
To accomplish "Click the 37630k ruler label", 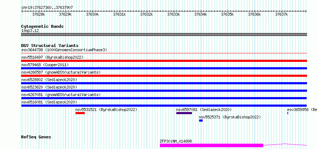I will click(x=92, y=14).
